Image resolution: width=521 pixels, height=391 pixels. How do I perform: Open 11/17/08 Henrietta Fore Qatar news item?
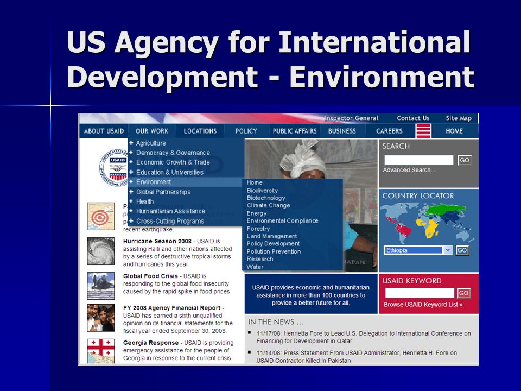tap(364, 337)
